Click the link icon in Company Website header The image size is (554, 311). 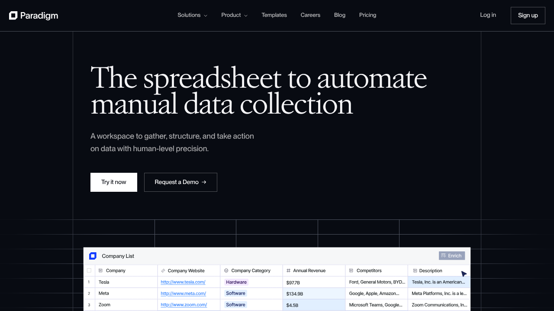tap(163, 270)
